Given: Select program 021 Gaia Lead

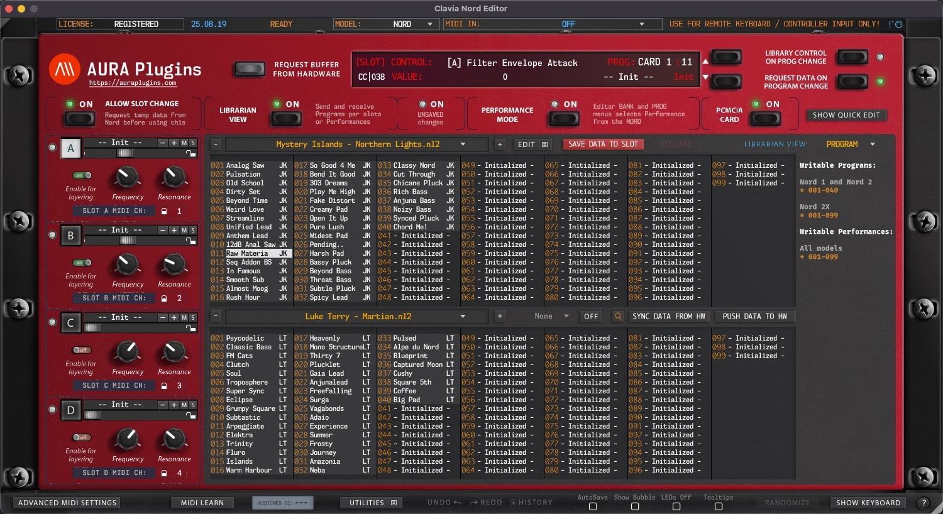Looking at the screenshot, I should pyautogui.click(x=334, y=373).
